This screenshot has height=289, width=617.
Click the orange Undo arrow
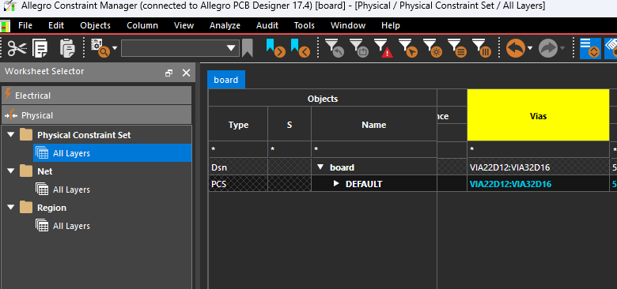[x=516, y=48]
